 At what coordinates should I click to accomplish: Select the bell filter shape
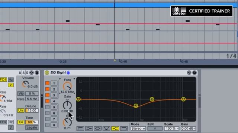coord(97,129)
